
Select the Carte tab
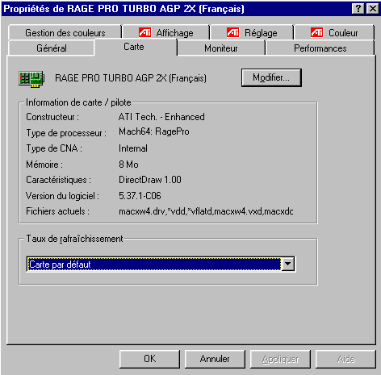click(x=136, y=47)
